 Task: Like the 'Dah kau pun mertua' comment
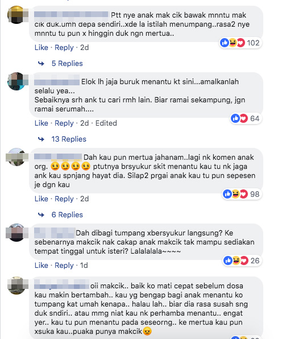[42, 199]
